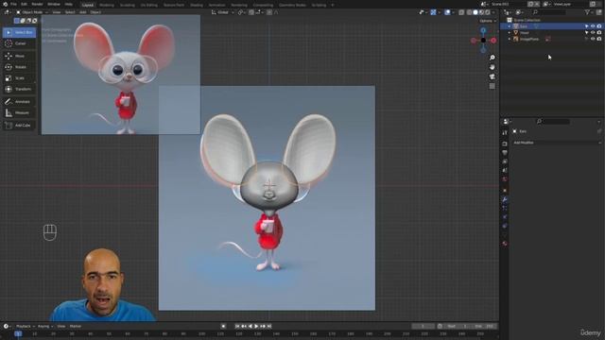Open the File menu
This screenshot has height=340, width=605.
click(13, 4)
